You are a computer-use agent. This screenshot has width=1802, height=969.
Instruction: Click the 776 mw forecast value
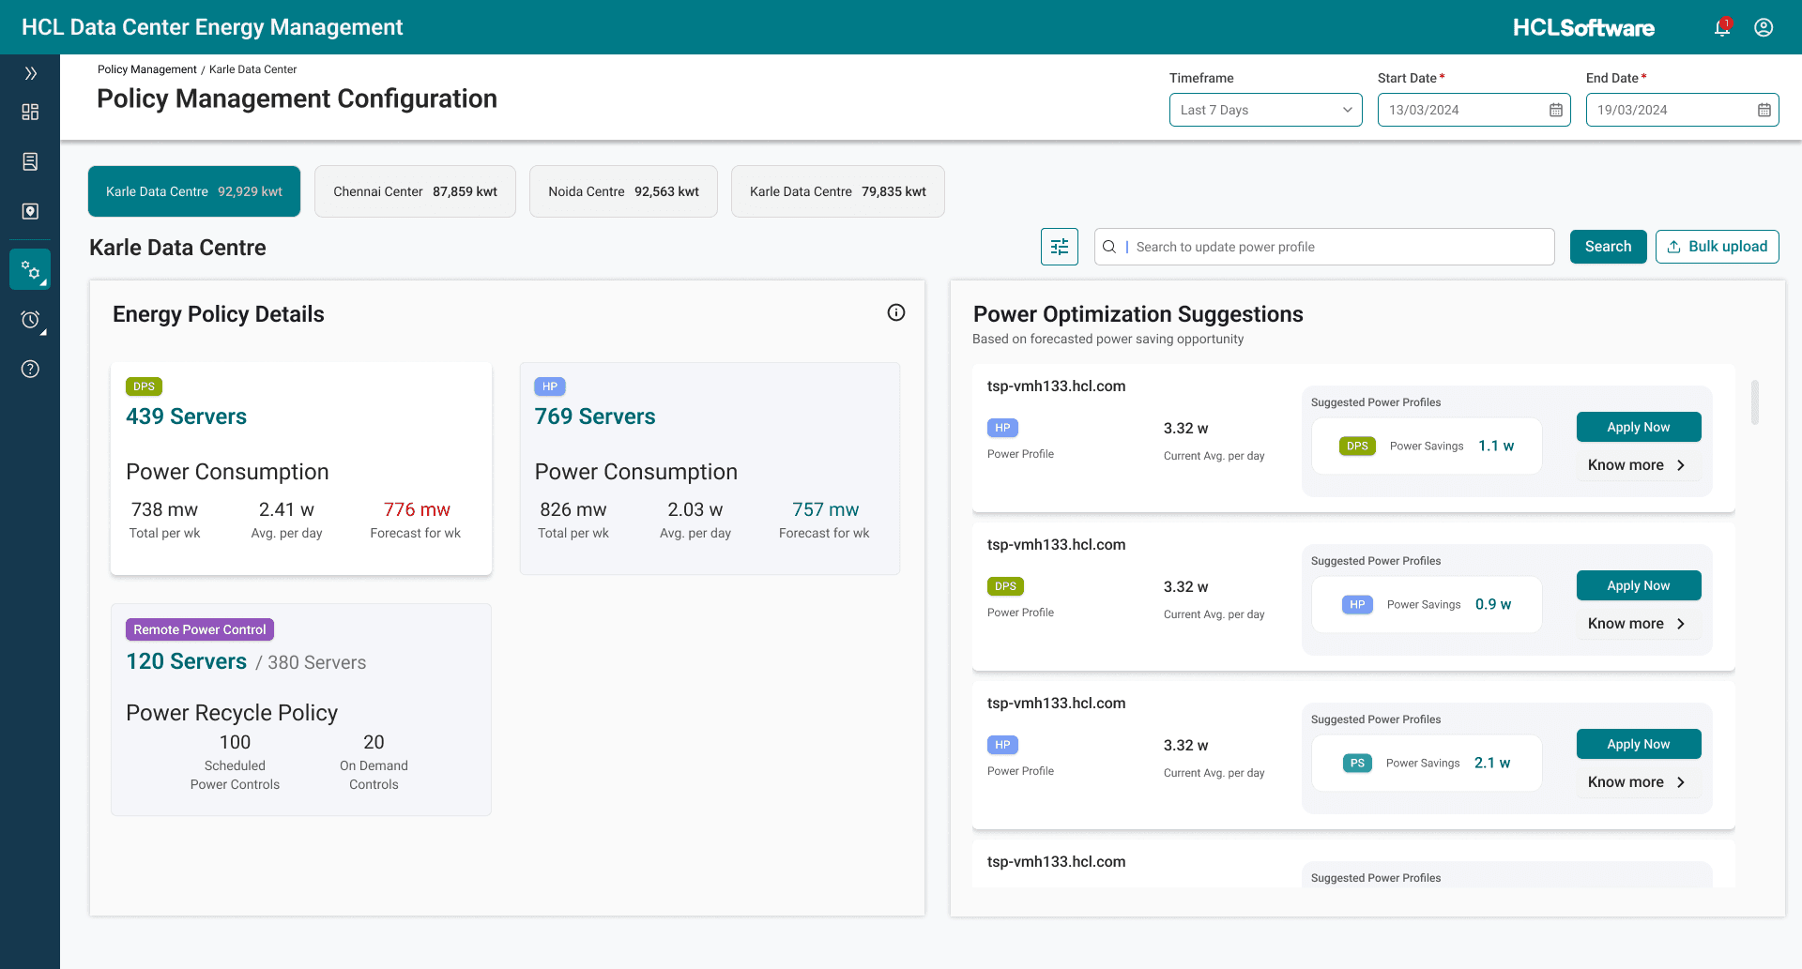[417, 509]
